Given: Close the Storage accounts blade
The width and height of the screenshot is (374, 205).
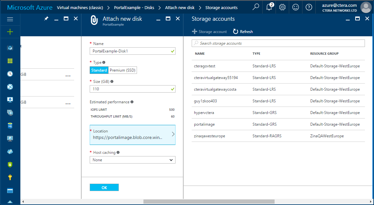Looking at the screenshot, I should tap(367, 18).
